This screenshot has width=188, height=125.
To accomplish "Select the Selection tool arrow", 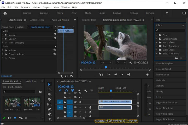I will (49, 84).
